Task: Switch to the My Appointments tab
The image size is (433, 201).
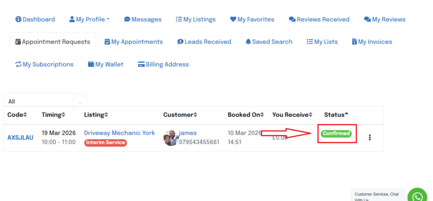Action: point(134,42)
